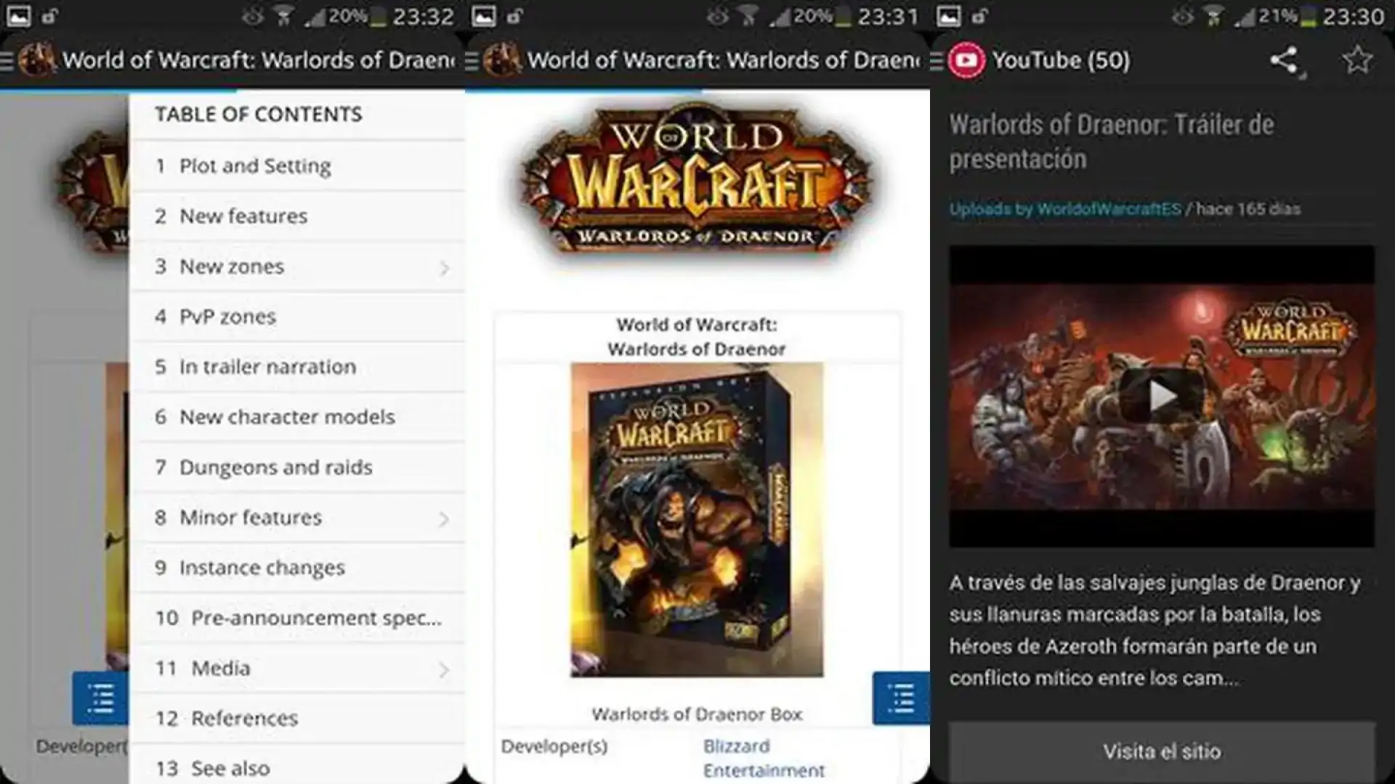Viewport: 1395px width, 784px height.
Task: Tap the clock showing 23:30
Action: coord(1354,16)
